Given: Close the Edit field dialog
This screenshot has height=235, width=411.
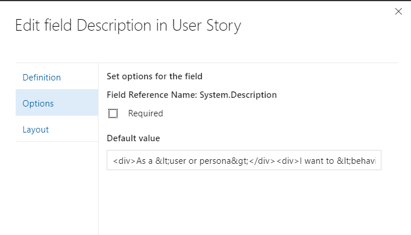Looking at the screenshot, I should click(x=398, y=12).
